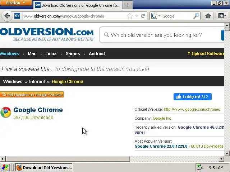This screenshot has width=230, height=172.
Task: Click the Google Chrome logo icon
Action: [6, 112]
